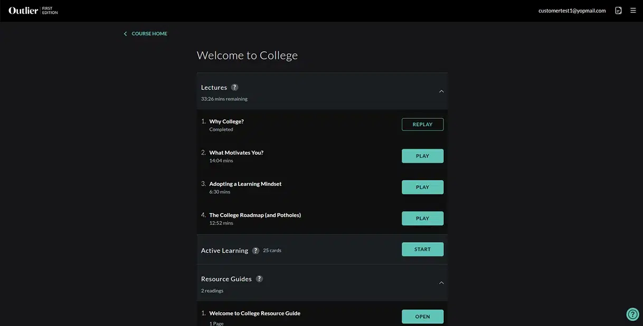The height and width of the screenshot is (326, 643).
Task: Open the Welcome to College Resource Guide
Action: tap(422, 317)
